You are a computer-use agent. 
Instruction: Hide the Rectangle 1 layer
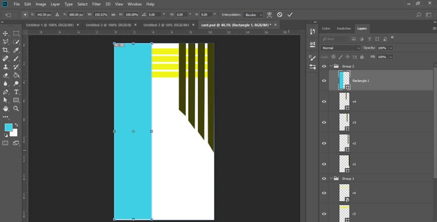[324, 81]
